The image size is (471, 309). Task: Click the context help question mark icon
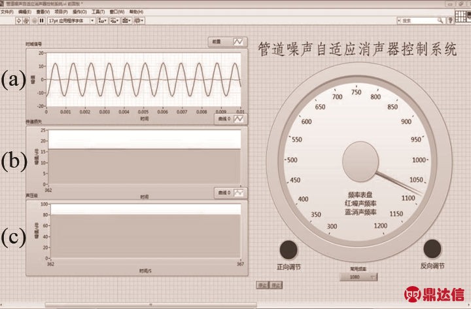click(450, 21)
